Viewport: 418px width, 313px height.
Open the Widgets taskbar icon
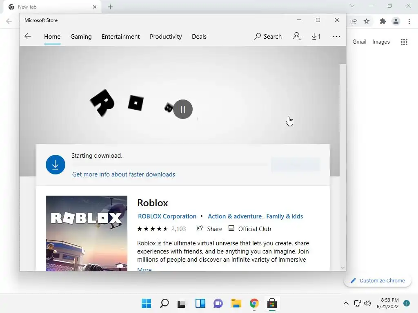tap(200, 303)
